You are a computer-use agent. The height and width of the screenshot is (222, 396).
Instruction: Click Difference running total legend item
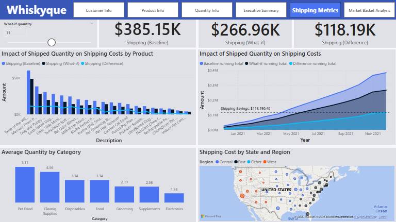click(312, 63)
